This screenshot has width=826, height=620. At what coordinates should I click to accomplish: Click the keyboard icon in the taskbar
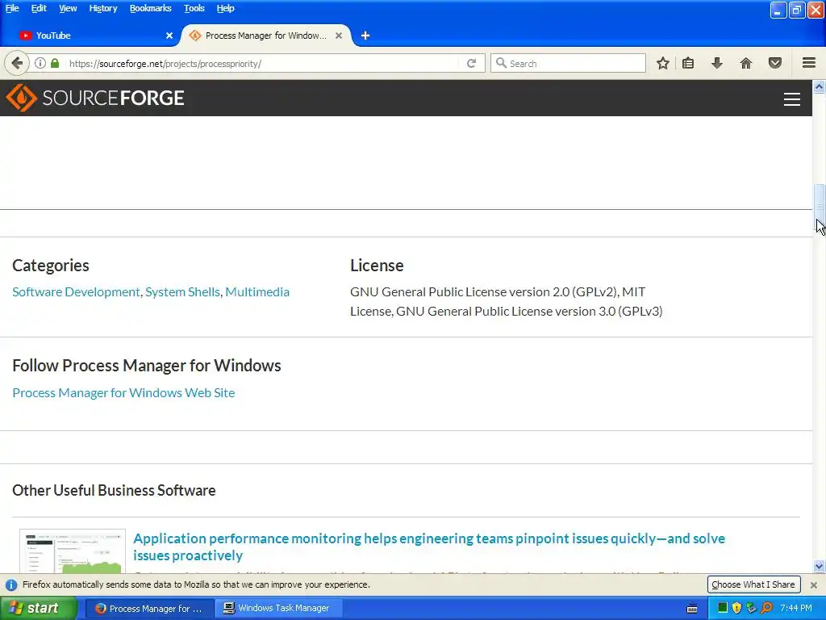[692, 609]
